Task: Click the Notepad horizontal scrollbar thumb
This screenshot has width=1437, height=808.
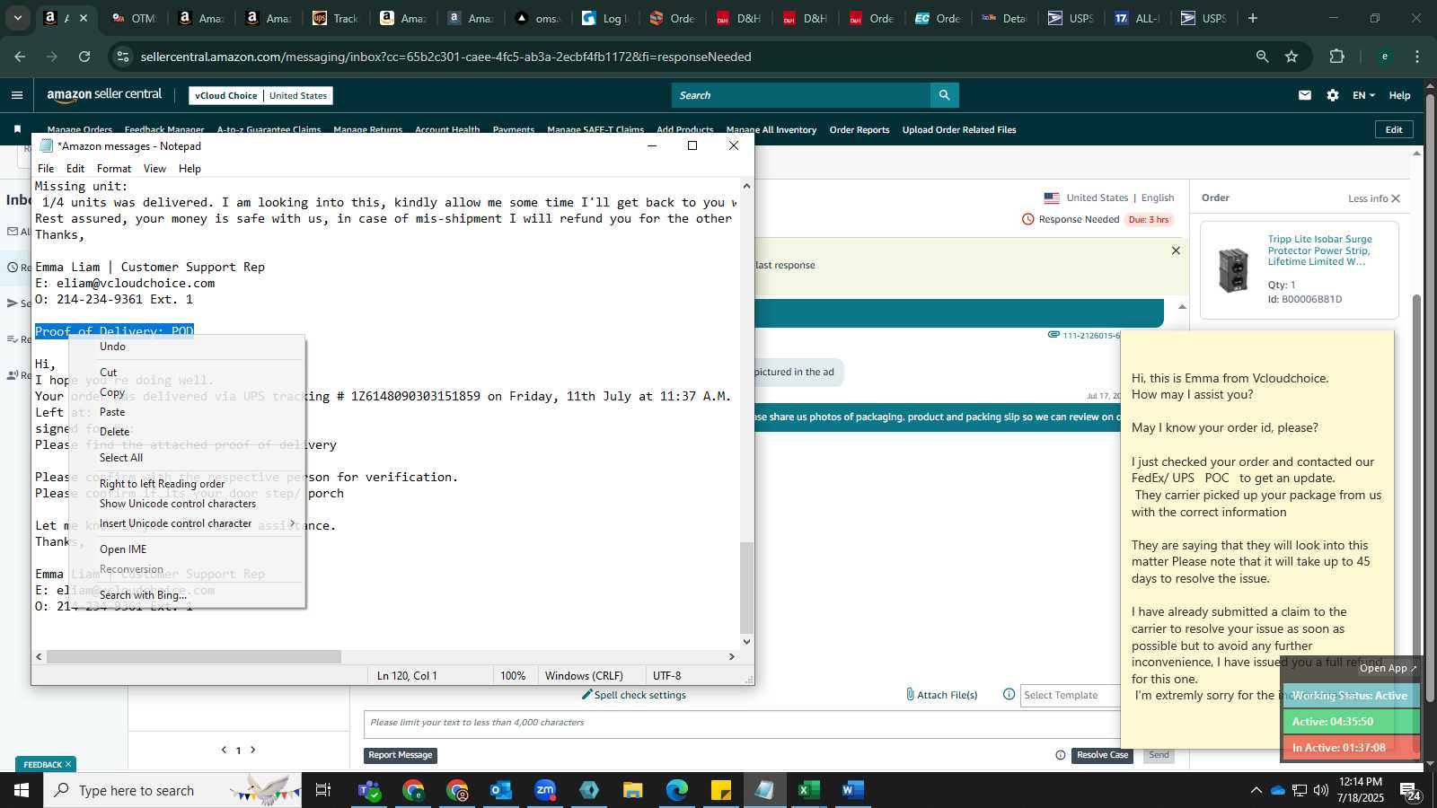Action: coord(194,656)
